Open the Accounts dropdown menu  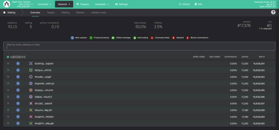coord(45,4)
